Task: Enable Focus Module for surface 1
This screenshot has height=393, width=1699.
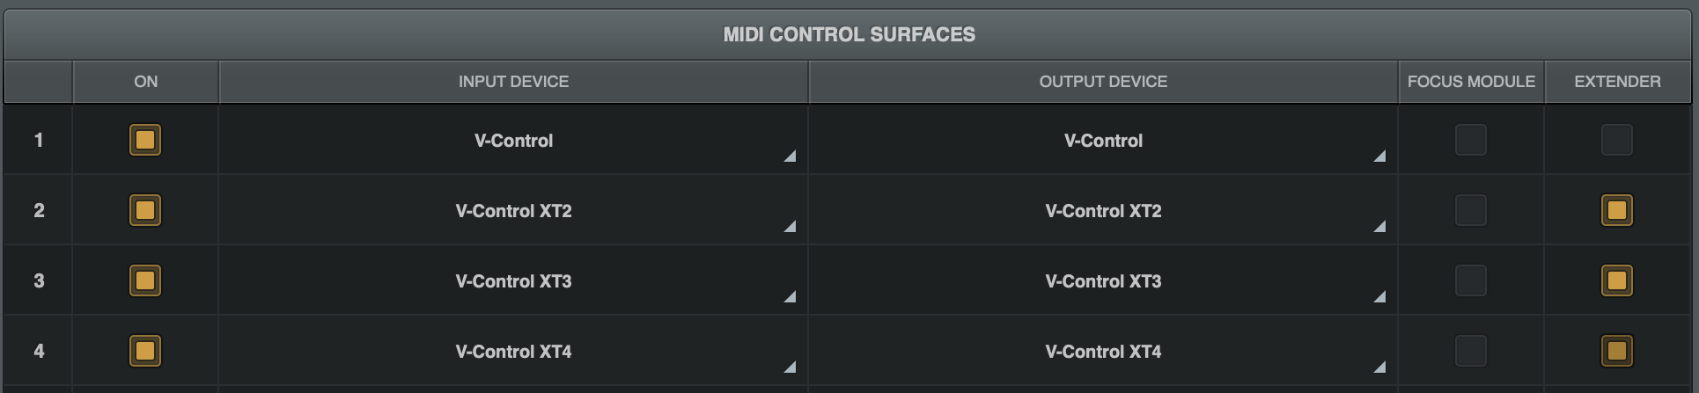Action: [x=1470, y=140]
